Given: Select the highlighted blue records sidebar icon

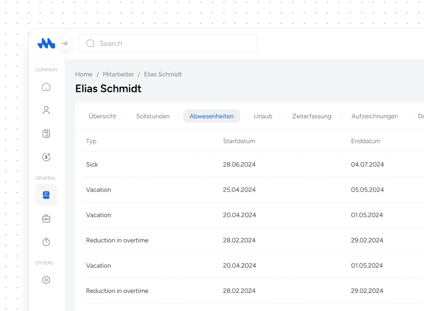Looking at the screenshot, I should [x=46, y=195].
